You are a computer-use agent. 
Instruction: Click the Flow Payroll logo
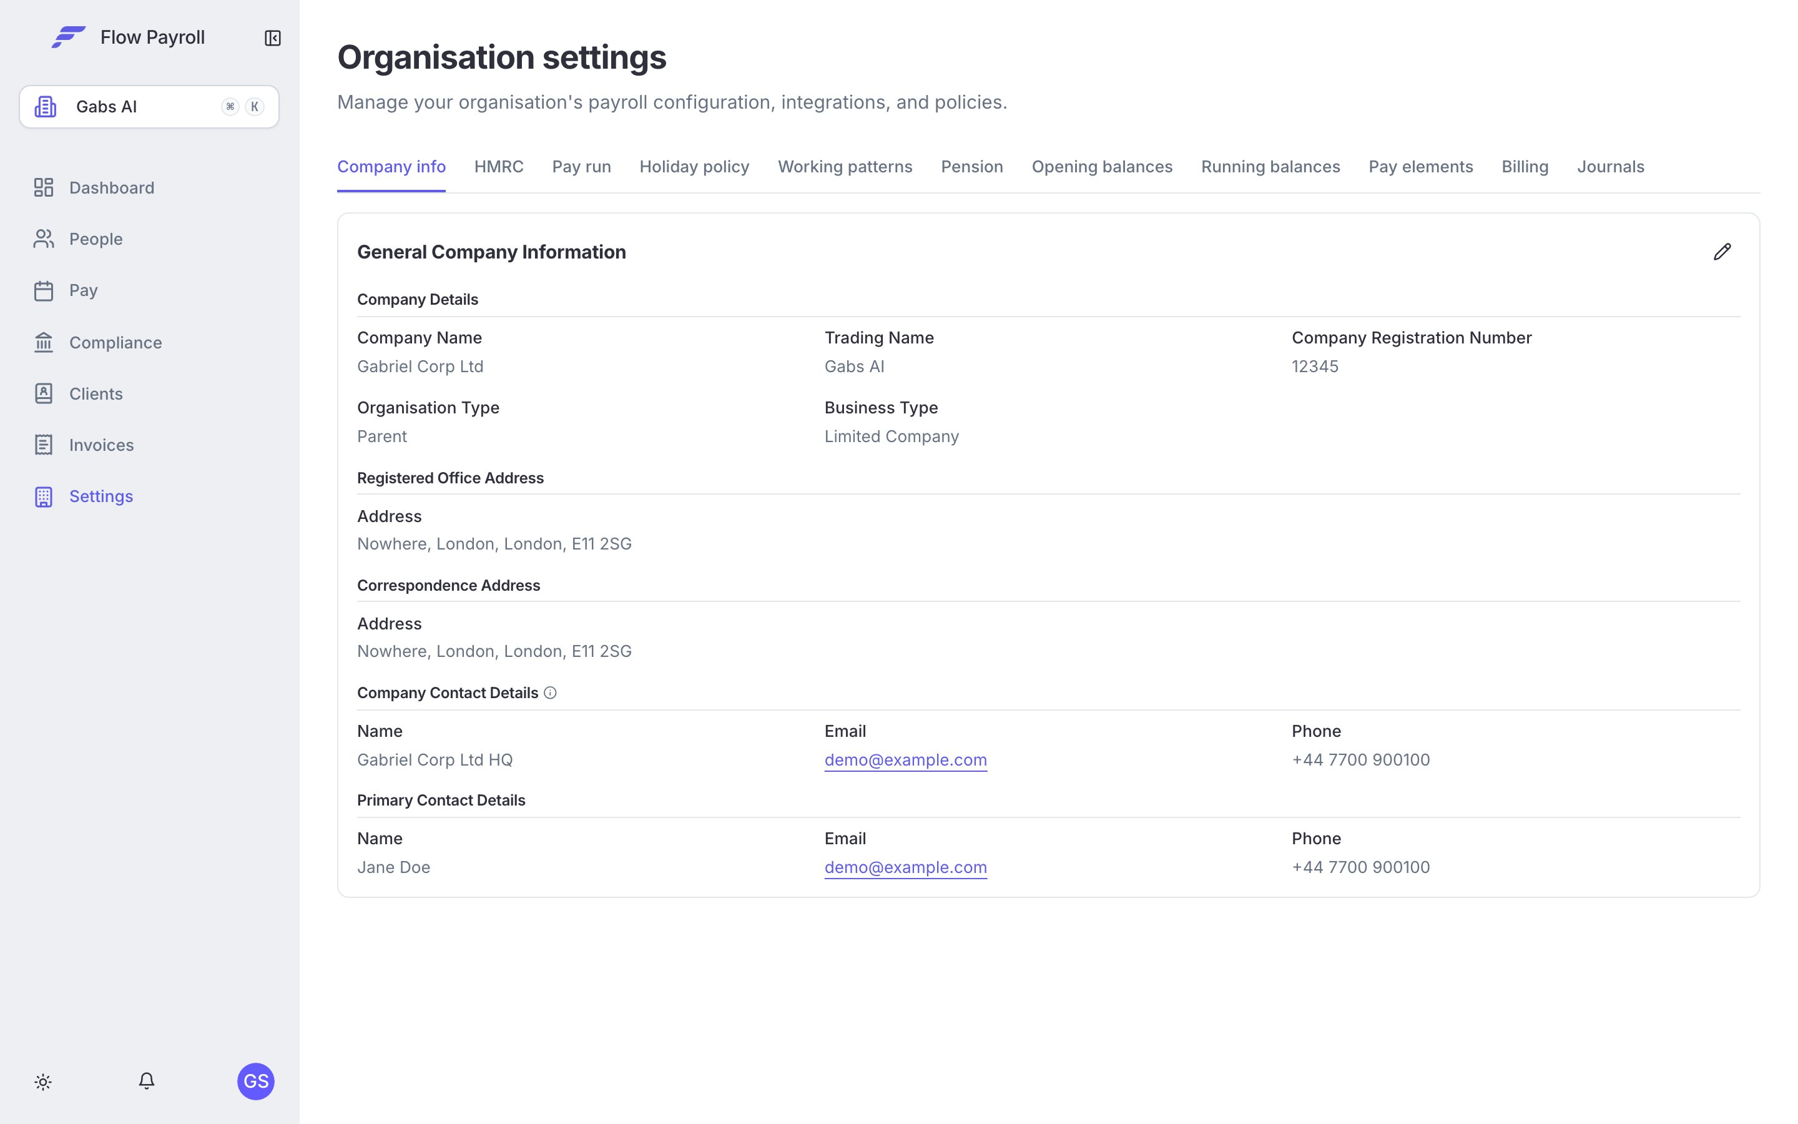pos(68,37)
